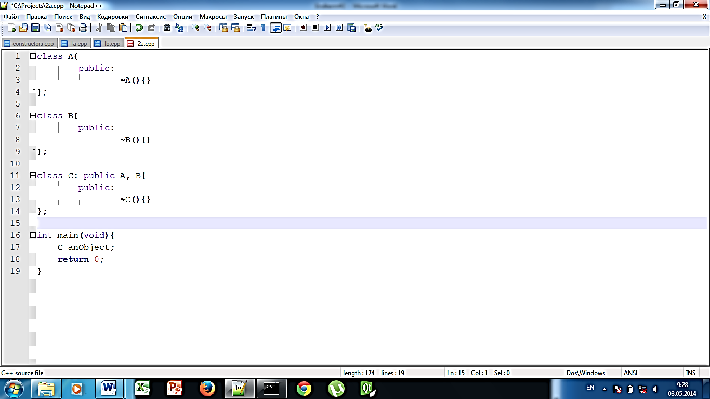This screenshot has width=710, height=399.
Task: Close the current document via the Close icon
Action: pyautogui.click(x=59, y=28)
